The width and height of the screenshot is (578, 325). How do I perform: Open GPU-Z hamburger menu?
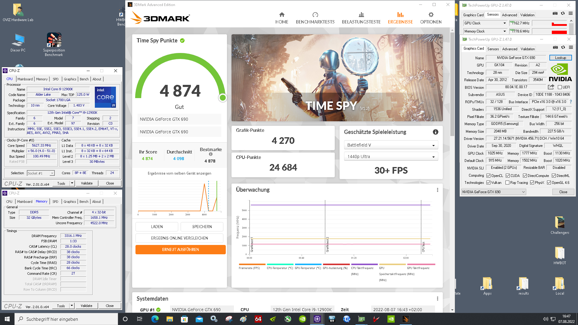[571, 47]
